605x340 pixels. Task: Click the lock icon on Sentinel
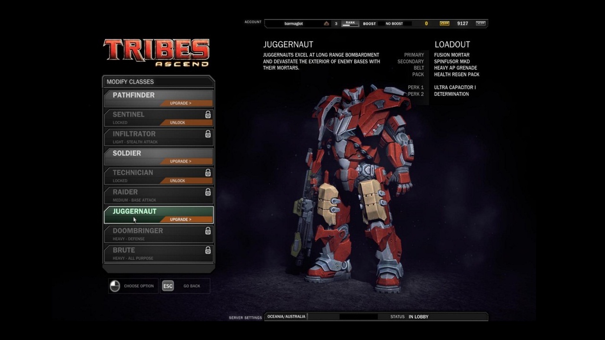coord(207,115)
